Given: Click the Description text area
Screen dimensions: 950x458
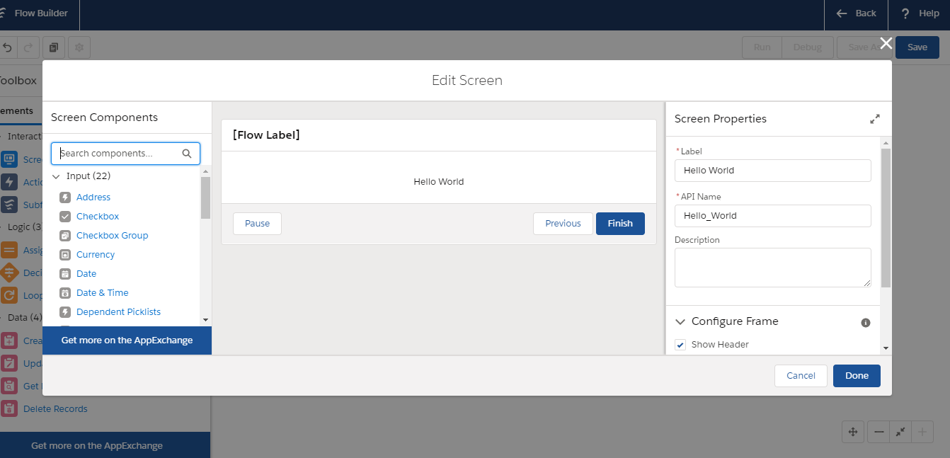Looking at the screenshot, I should tap(772, 268).
